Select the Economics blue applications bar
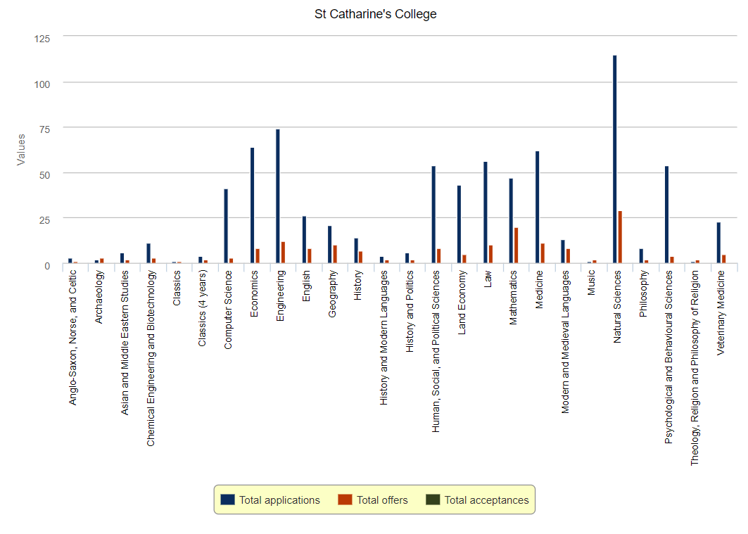The height and width of the screenshot is (534, 748). pyautogui.click(x=253, y=205)
